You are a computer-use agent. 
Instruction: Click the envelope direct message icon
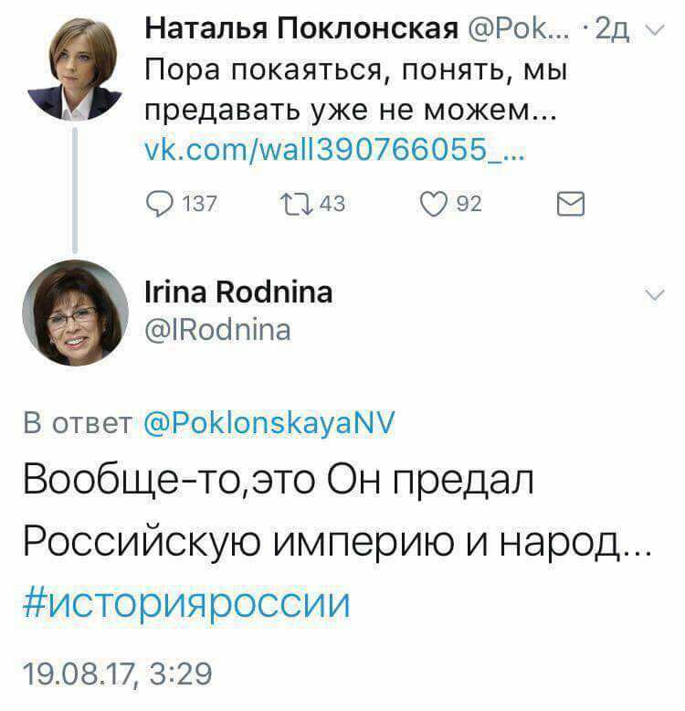point(571,204)
